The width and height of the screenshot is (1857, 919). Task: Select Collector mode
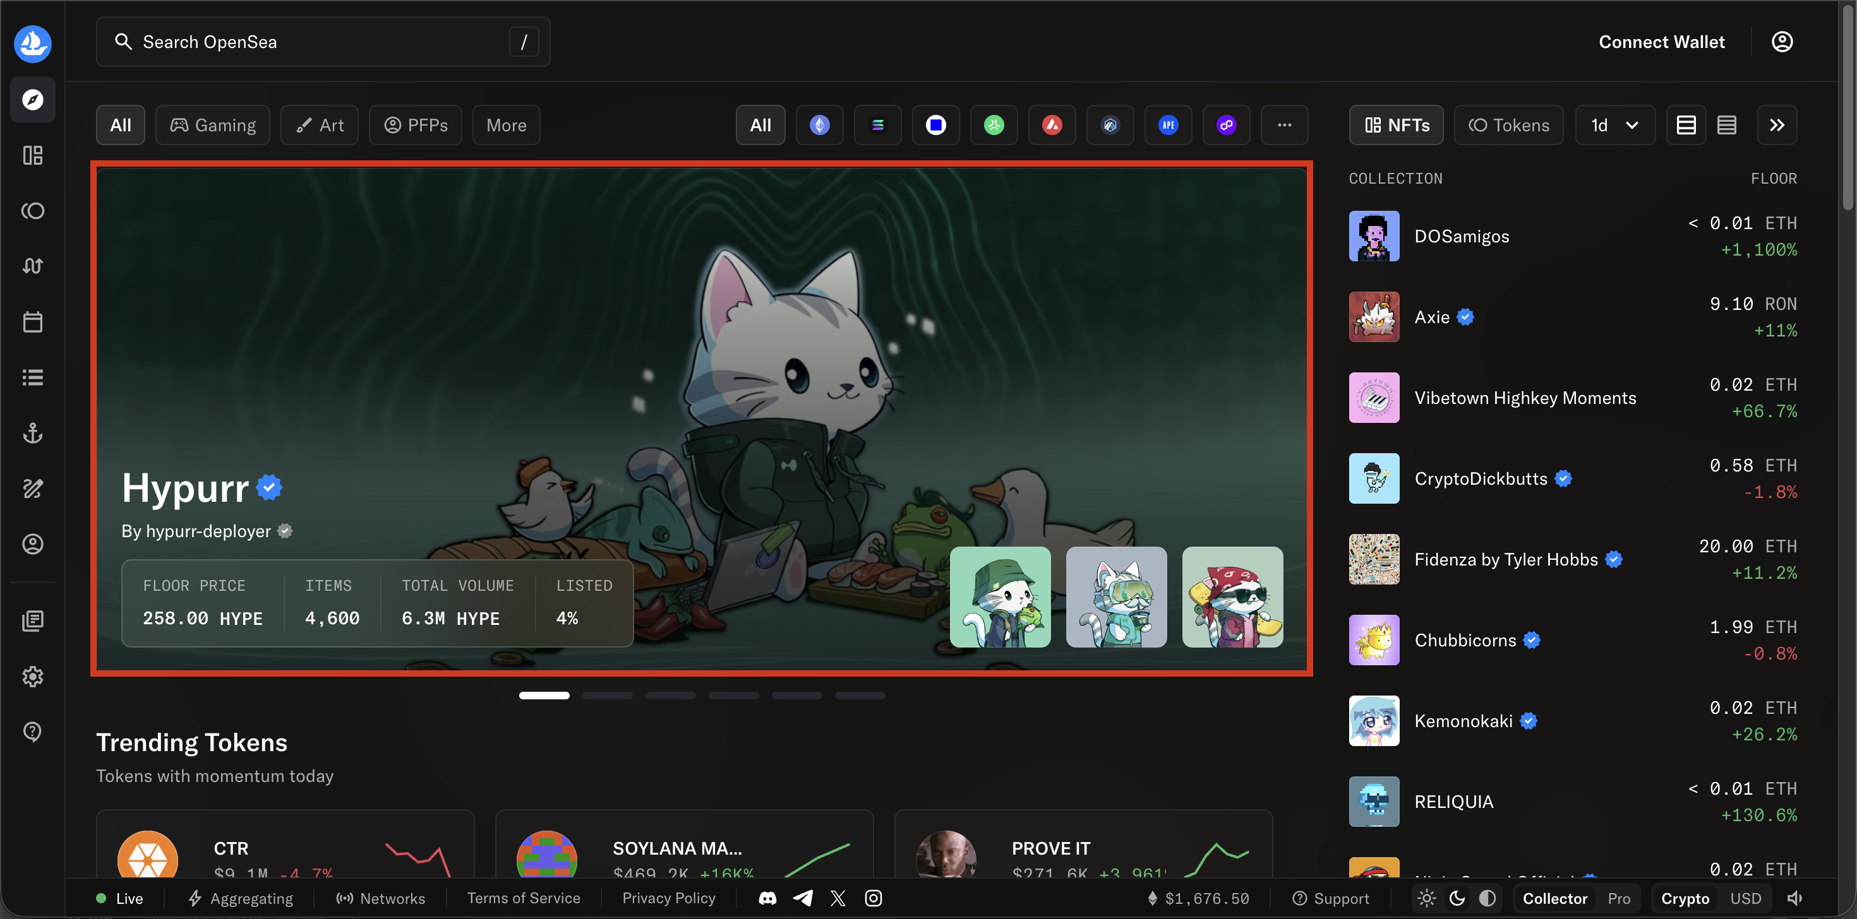click(x=1555, y=899)
